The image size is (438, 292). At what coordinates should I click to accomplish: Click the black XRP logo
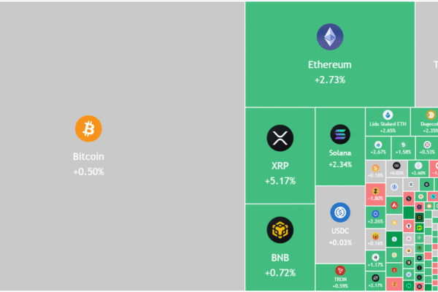coord(280,137)
